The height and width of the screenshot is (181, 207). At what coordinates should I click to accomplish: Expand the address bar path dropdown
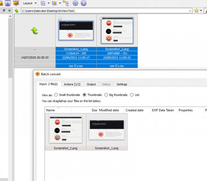tap(190, 11)
